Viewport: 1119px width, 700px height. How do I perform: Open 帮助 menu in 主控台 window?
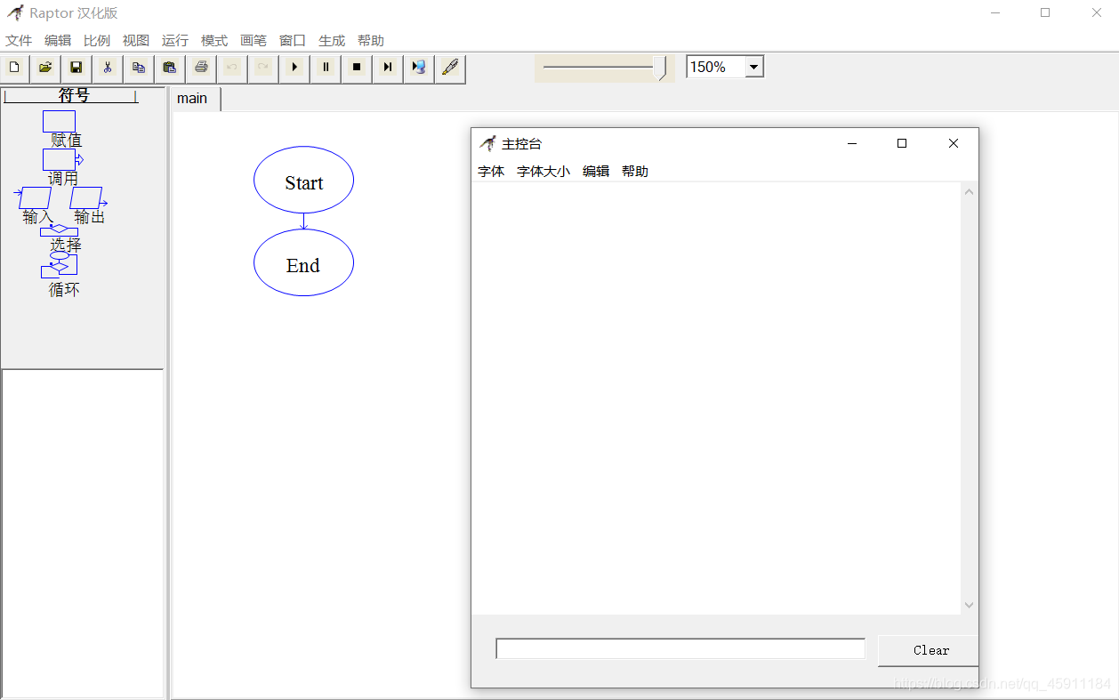pyautogui.click(x=635, y=172)
